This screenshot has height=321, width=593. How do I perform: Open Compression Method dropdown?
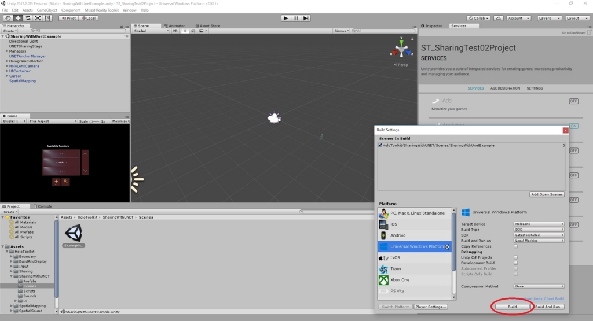click(539, 286)
